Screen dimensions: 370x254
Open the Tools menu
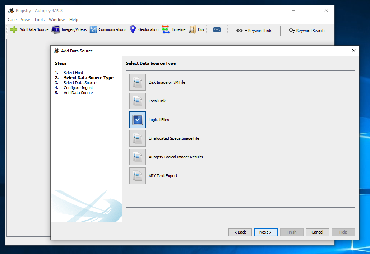pos(39,20)
